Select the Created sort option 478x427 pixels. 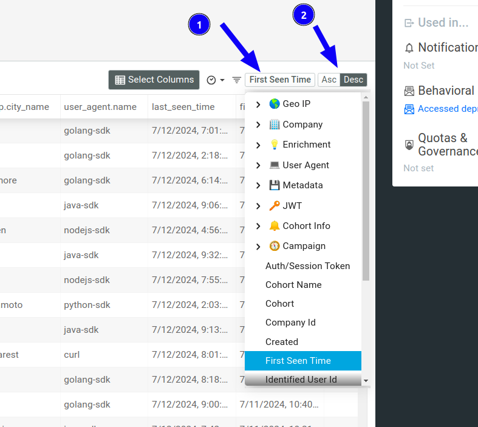pyautogui.click(x=282, y=342)
